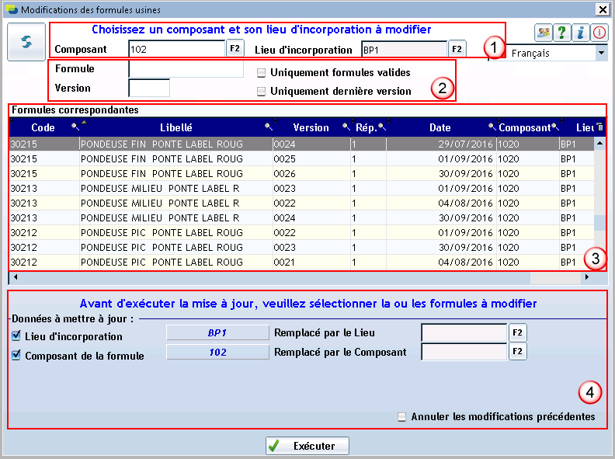Select row 30213 version 0023
Viewport: 615px width, 459px height.
301,188
